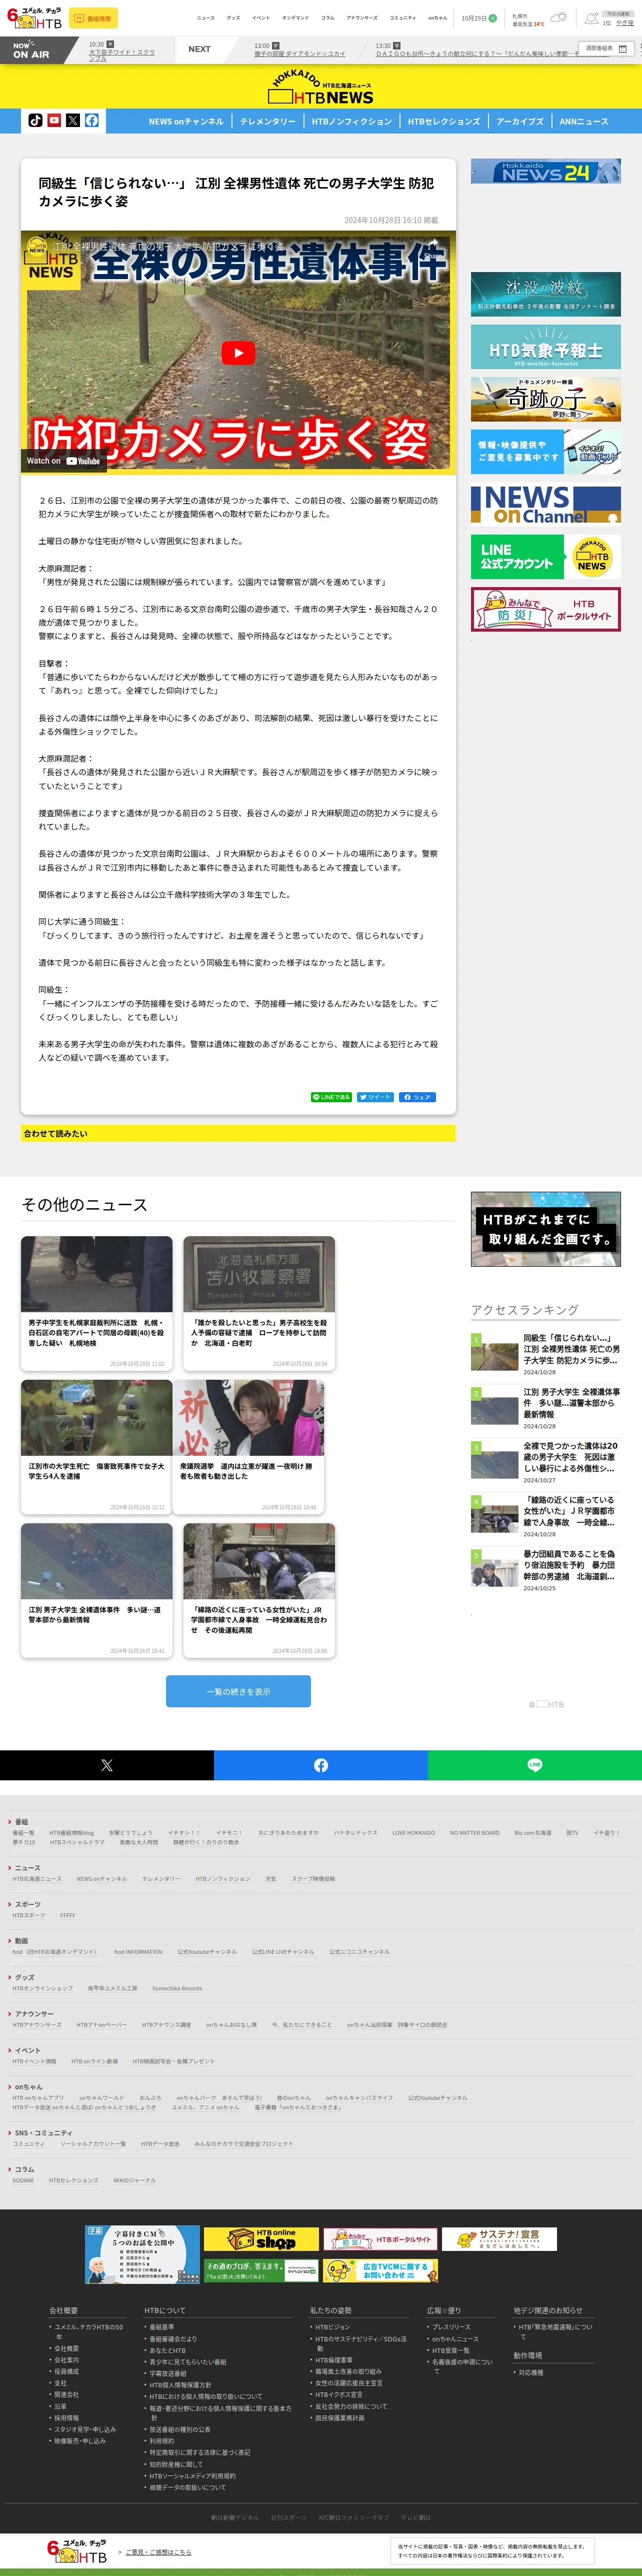
Task: Select テレメンタリー menu tab
Action: coord(268,121)
